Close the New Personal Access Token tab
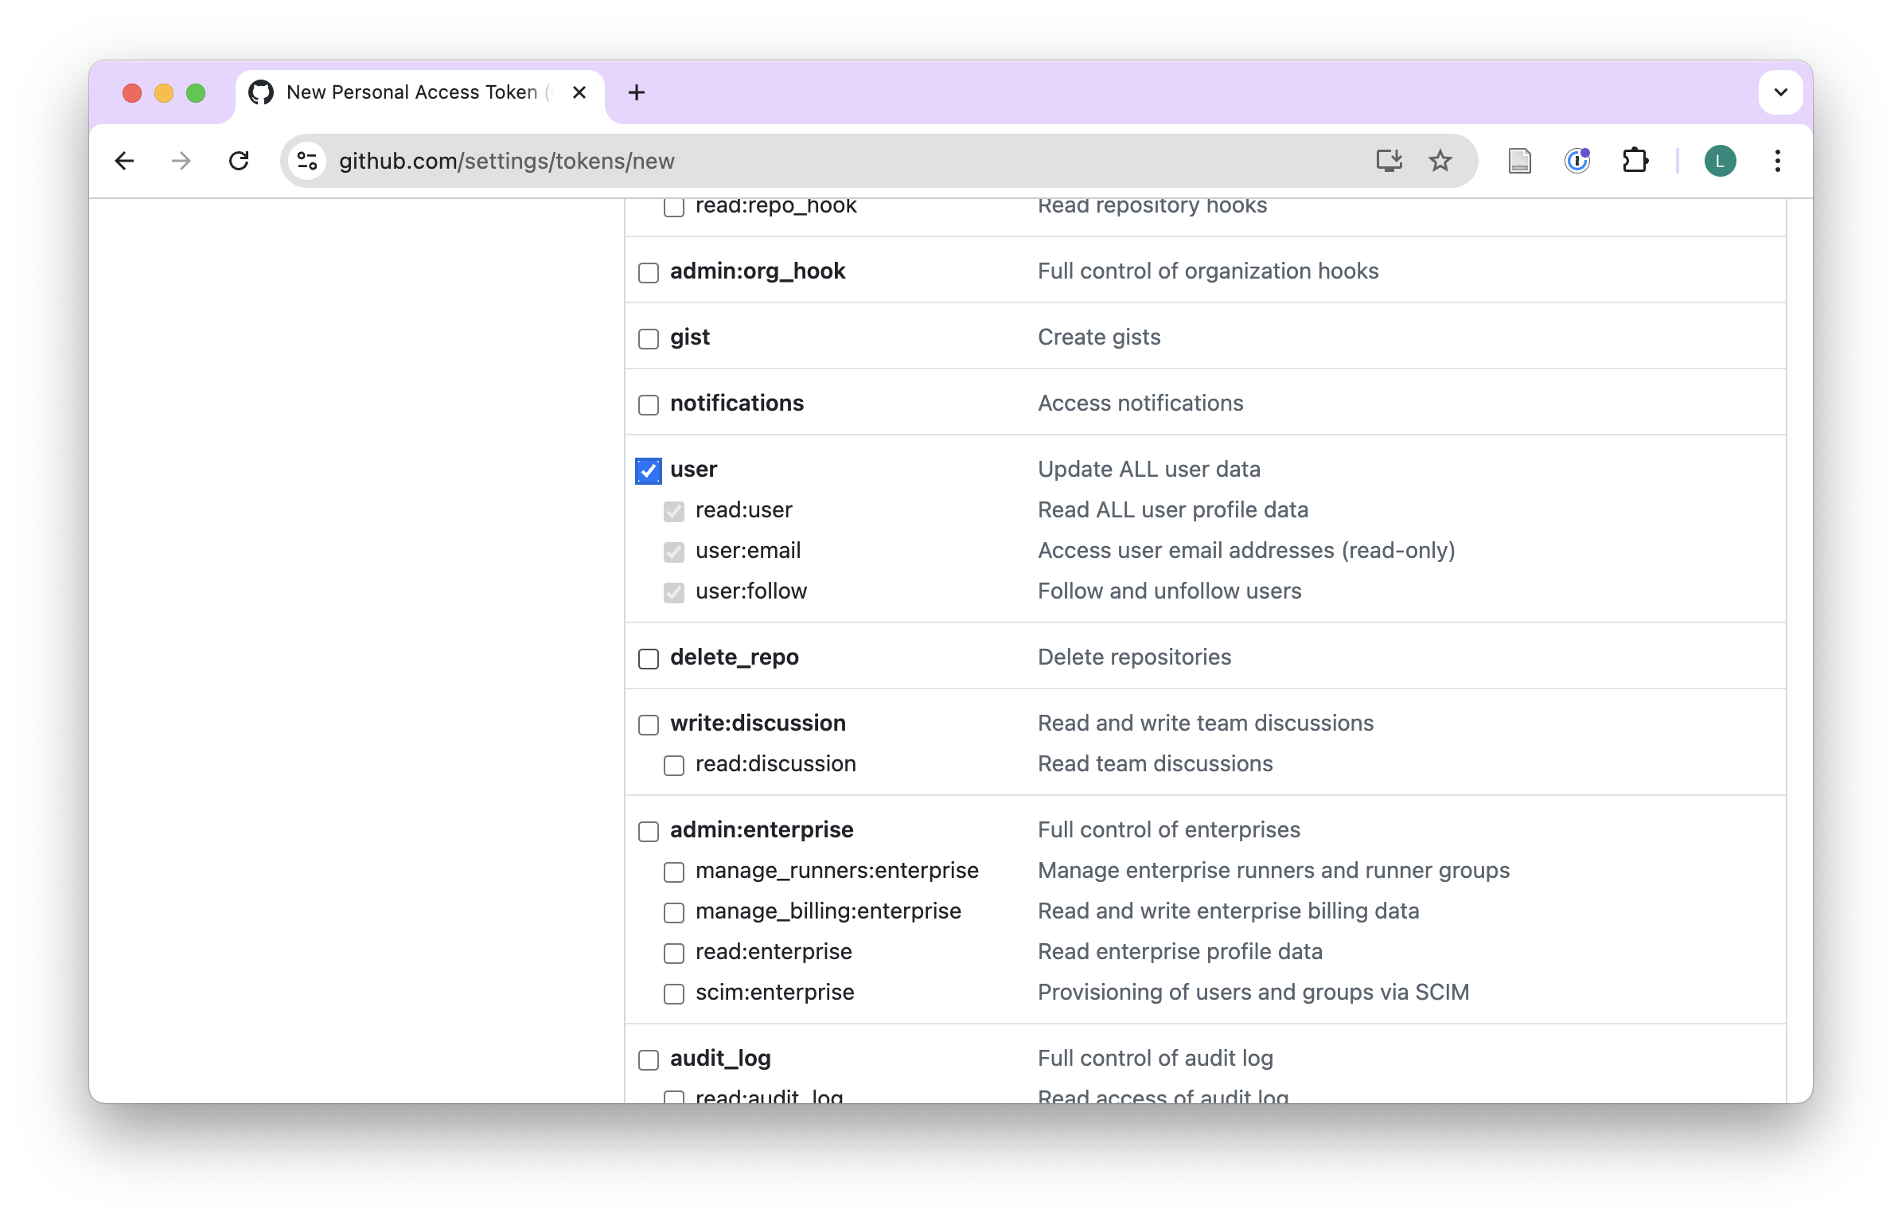 (579, 92)
